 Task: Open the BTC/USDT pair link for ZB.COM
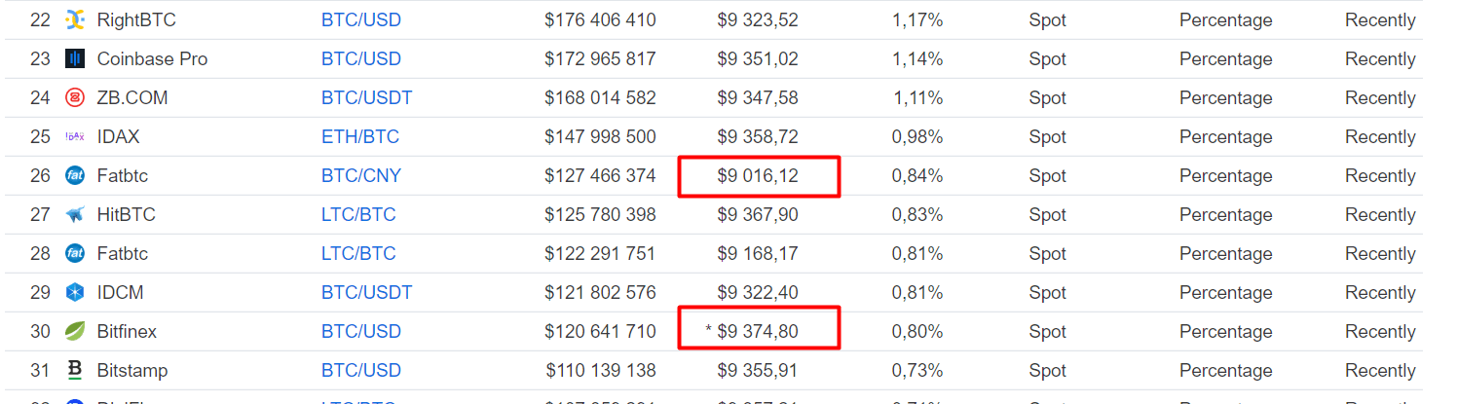367,98
